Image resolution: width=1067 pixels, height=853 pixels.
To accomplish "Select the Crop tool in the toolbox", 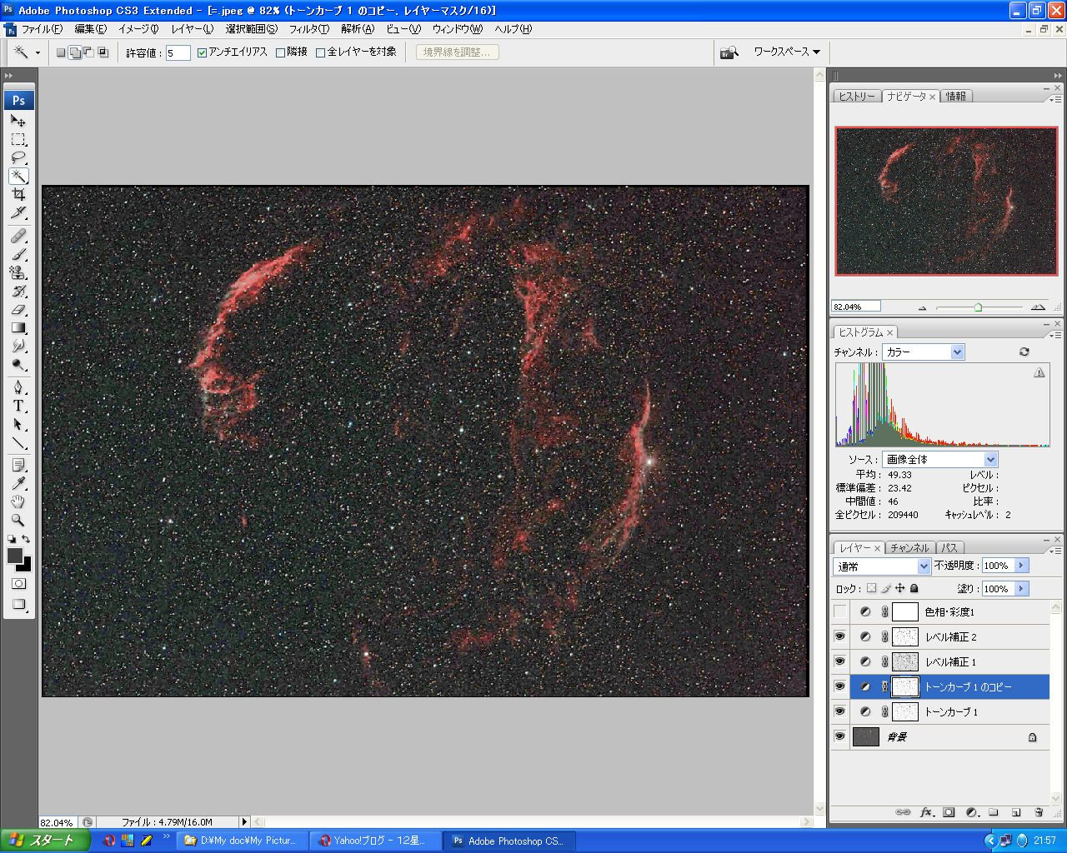I will [18, 195].
